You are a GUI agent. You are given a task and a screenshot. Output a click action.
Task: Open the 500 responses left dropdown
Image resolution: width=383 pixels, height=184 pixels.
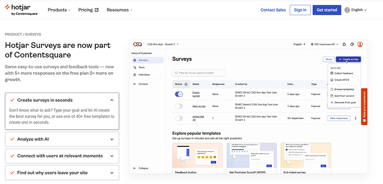[324, 45]
